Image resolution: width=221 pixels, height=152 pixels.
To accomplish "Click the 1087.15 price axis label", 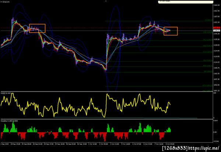I will (217, 91).
